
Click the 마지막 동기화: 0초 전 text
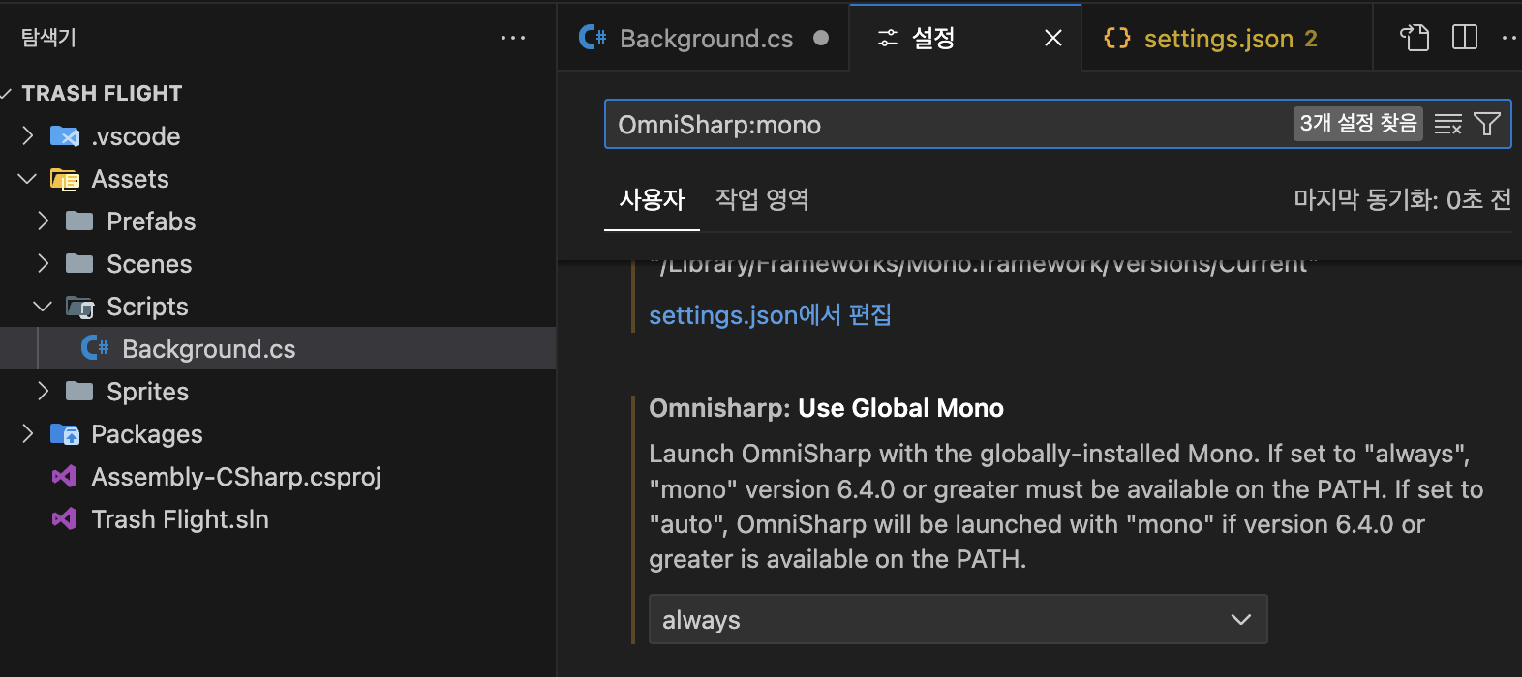click(x=1402, y=200)
